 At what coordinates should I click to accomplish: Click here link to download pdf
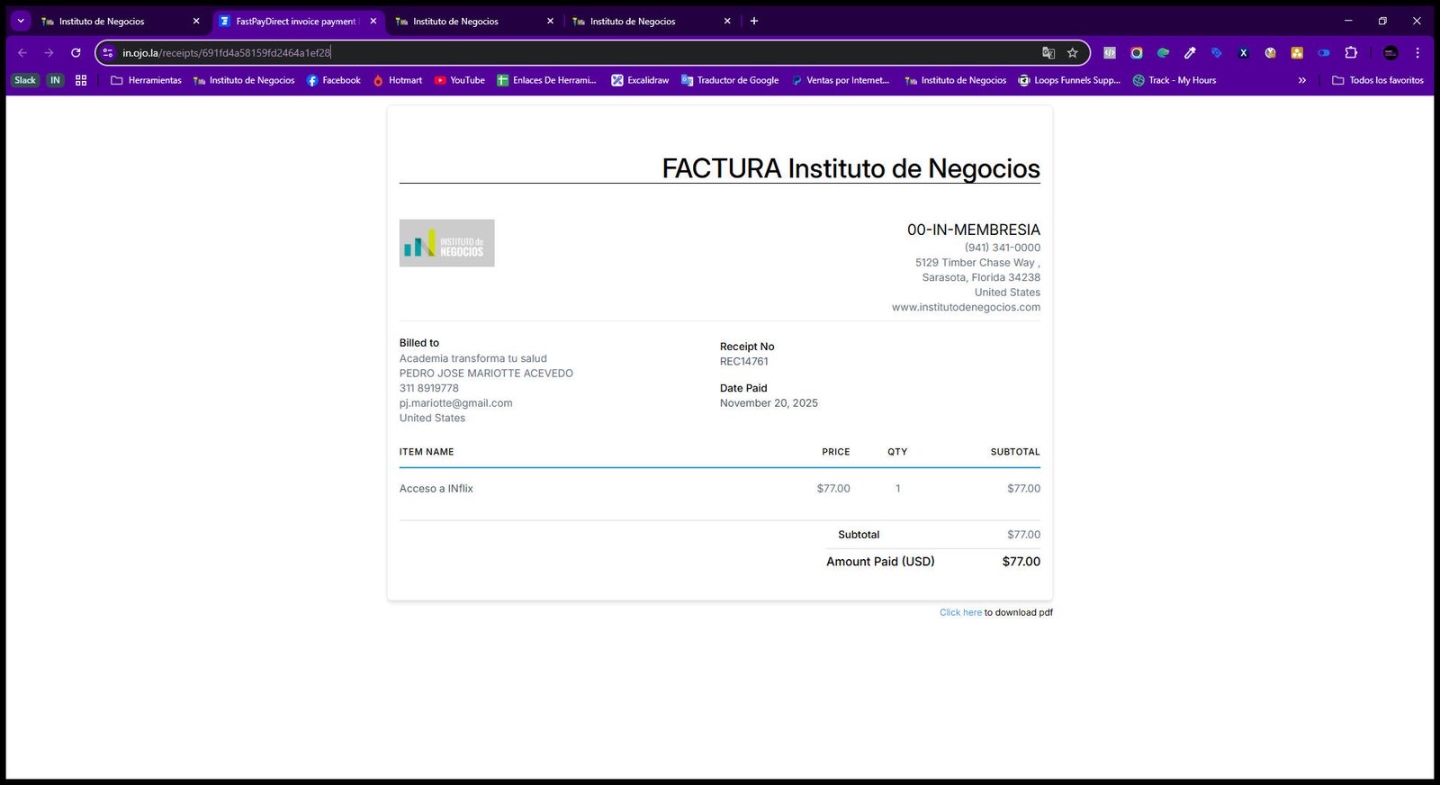[x=960, y=612]
